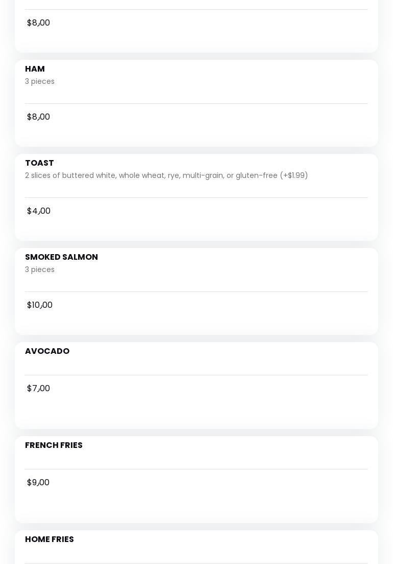Select the $10,00 Smoked Salmon price
This screenshot has width=393, height=564.
coord(40,305)
